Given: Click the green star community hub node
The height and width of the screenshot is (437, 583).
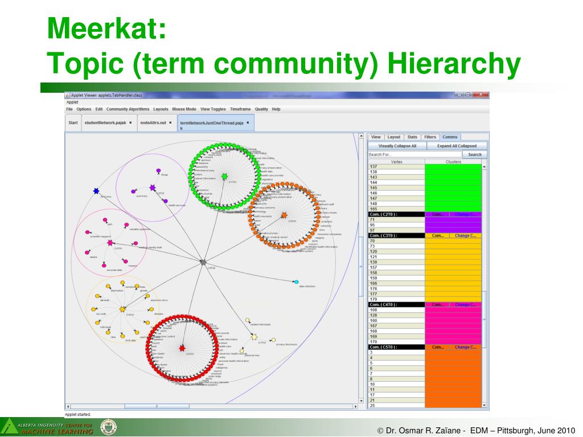Looking at the screenshot, I should point(224,176).
